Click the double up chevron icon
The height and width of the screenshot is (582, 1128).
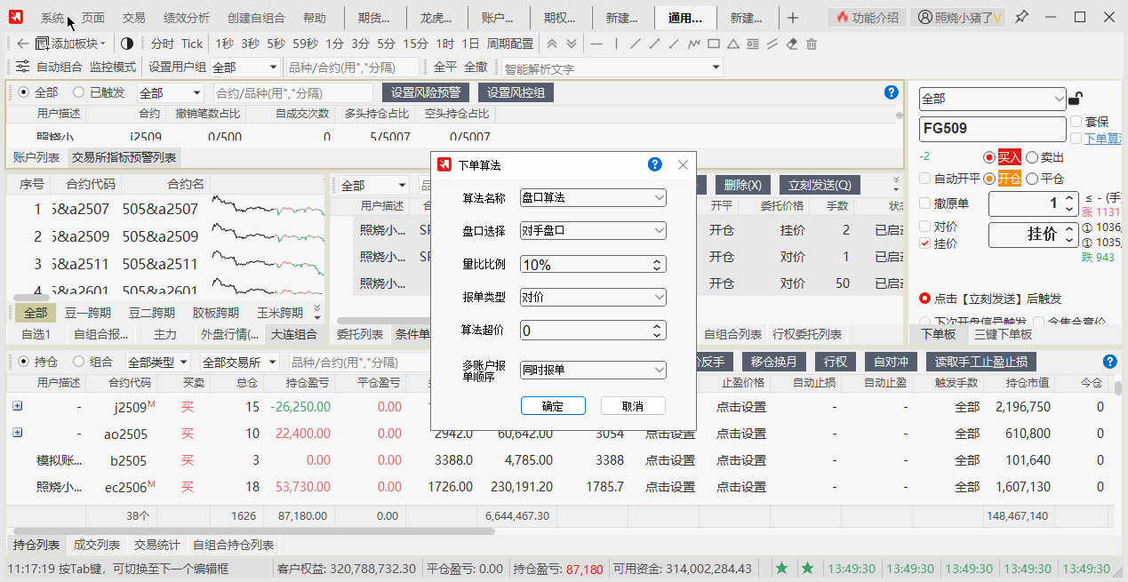pos(552,44)
